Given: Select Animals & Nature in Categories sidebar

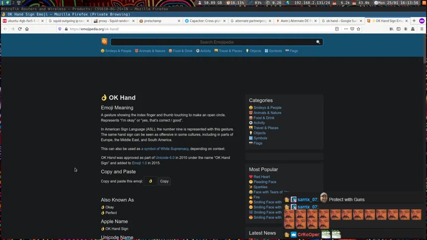Looking at the screenshot, I should [267, 113].
